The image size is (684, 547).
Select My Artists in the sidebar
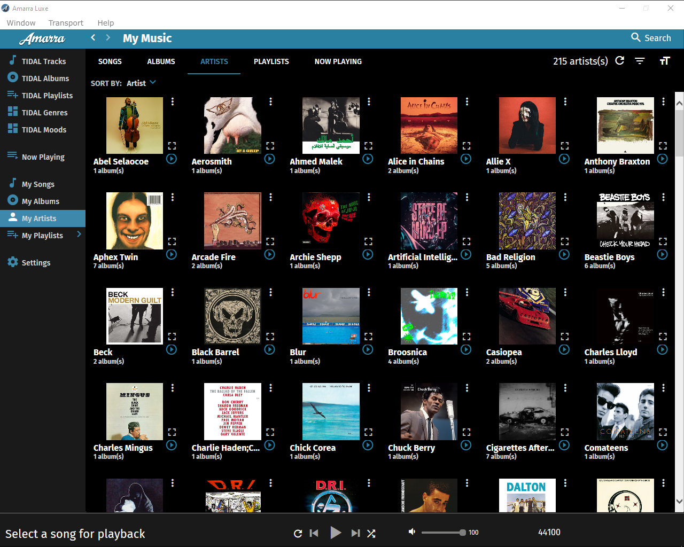point(43,218)
